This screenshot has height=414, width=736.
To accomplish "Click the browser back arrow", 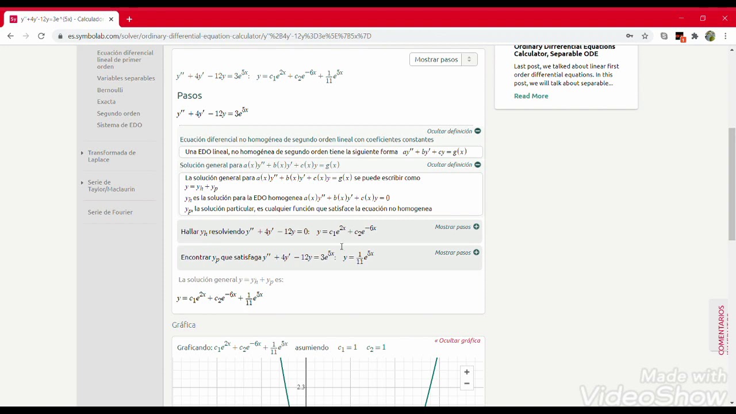I will point(10,36).
